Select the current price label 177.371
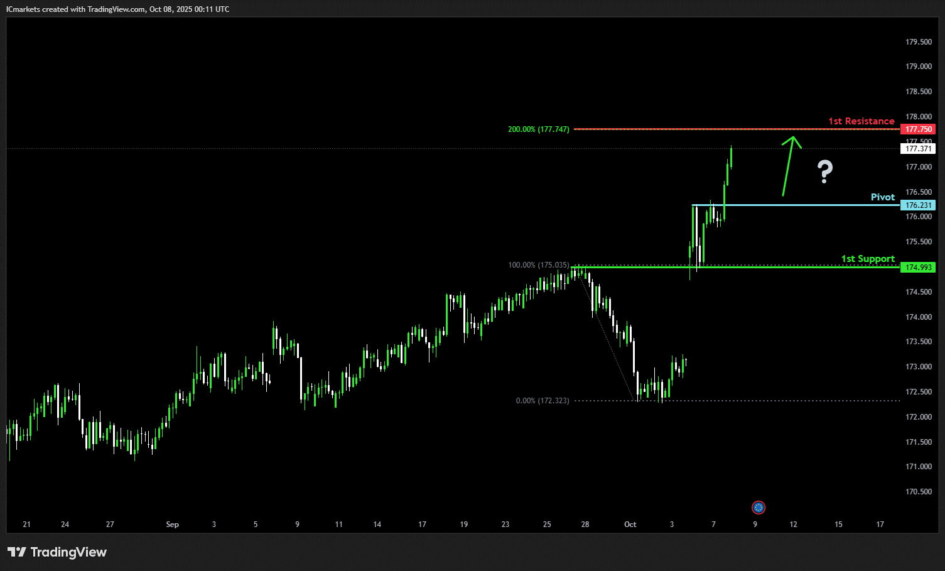 click(x=918, y=149)
